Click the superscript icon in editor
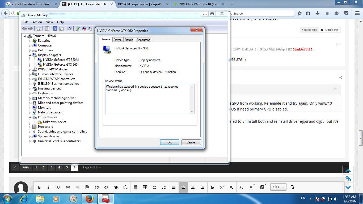The height and width of the screenshot is (204, 363). [222, 187]
